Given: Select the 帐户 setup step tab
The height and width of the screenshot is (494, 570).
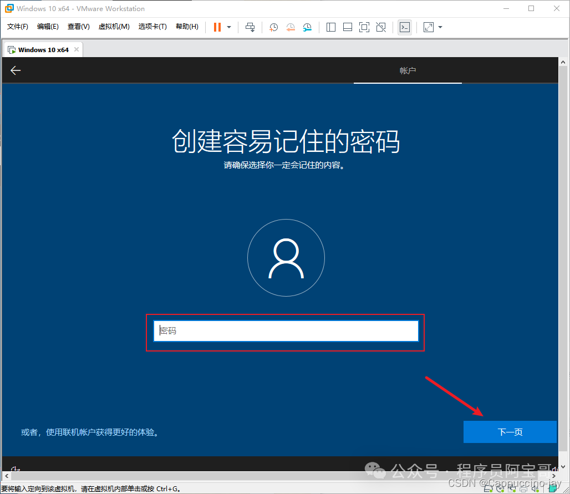Looking at the screenshot, I should pyautogui.click(x=408, y=70).
